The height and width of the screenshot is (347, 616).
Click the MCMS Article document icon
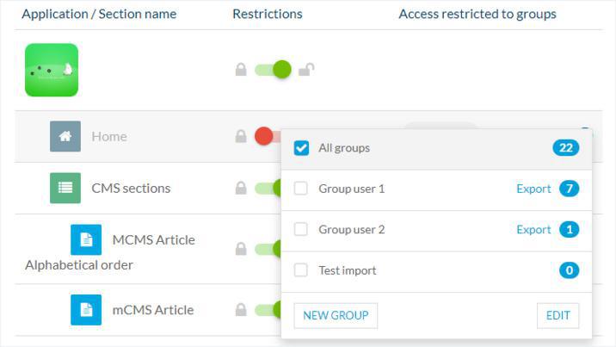click(86, 239)
